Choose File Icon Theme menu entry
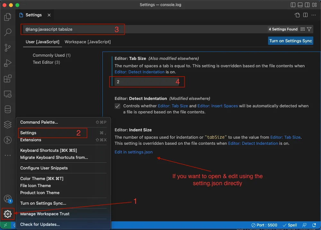This screenshot has width=321, height=230. click(63, 186)
